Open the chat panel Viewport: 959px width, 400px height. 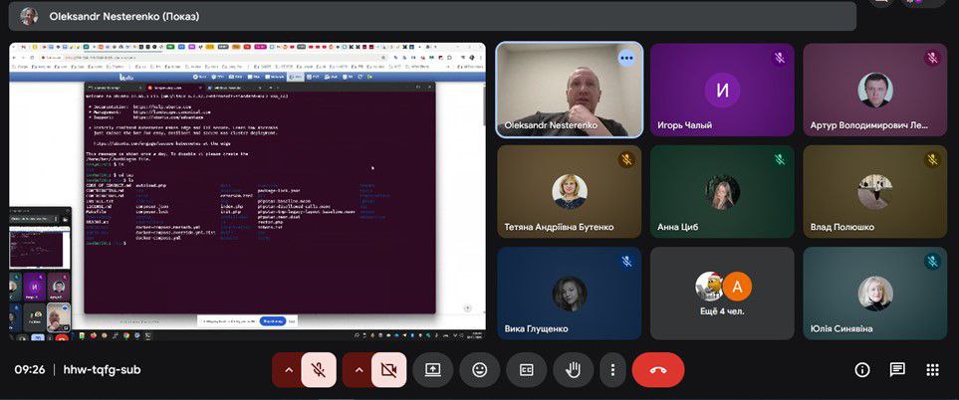pyautogui.click(x=897, y=369)
